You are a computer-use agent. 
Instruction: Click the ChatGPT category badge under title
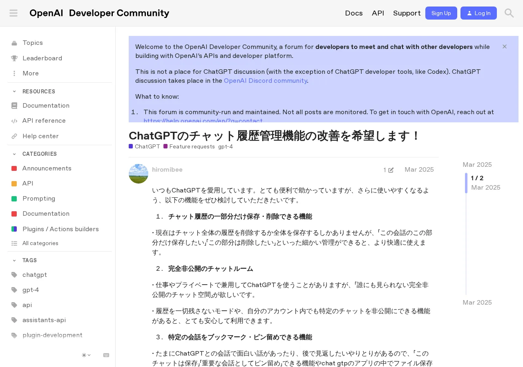145,146
